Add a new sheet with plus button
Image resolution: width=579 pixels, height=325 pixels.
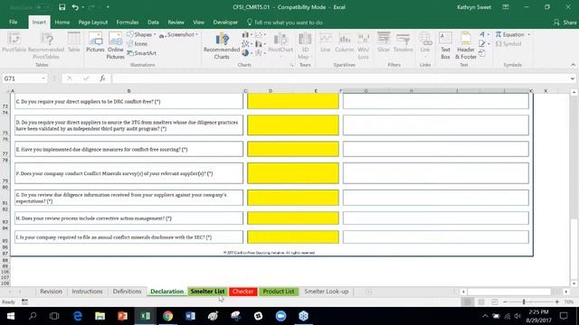(368, 292)
